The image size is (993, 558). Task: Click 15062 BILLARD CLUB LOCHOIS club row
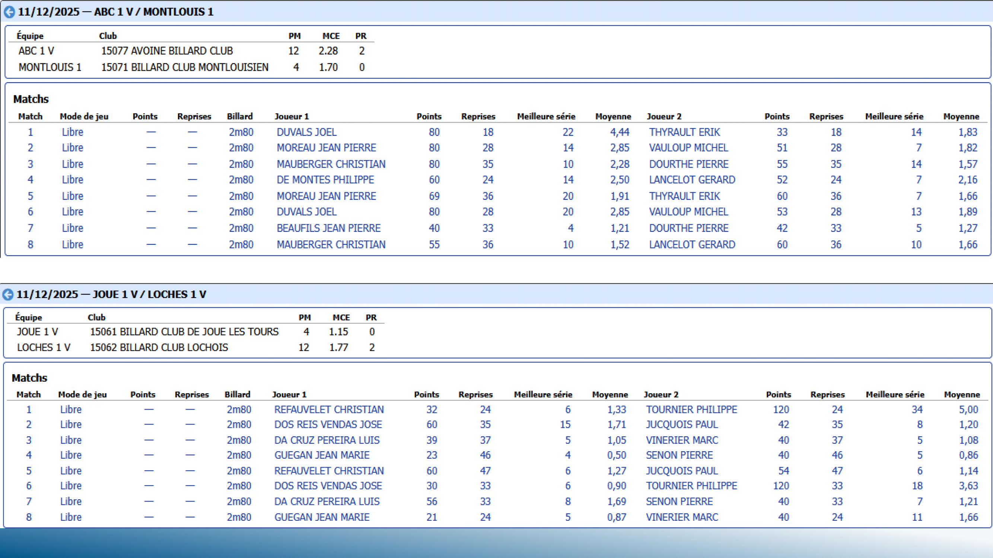point(159,347)
